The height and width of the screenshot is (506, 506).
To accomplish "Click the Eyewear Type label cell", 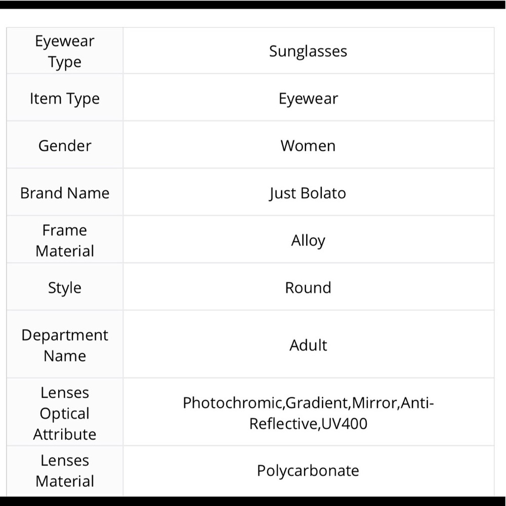I will (65, 51).
